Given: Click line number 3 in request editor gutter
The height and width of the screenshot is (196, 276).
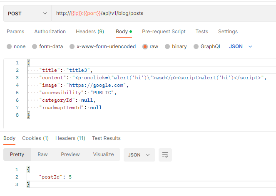Looking at the screenshot, I should click(x=17, y=78).
